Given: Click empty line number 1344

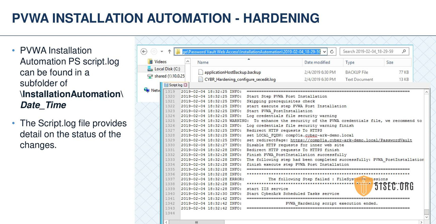Looking at the screenshot, I should point(170,213).
